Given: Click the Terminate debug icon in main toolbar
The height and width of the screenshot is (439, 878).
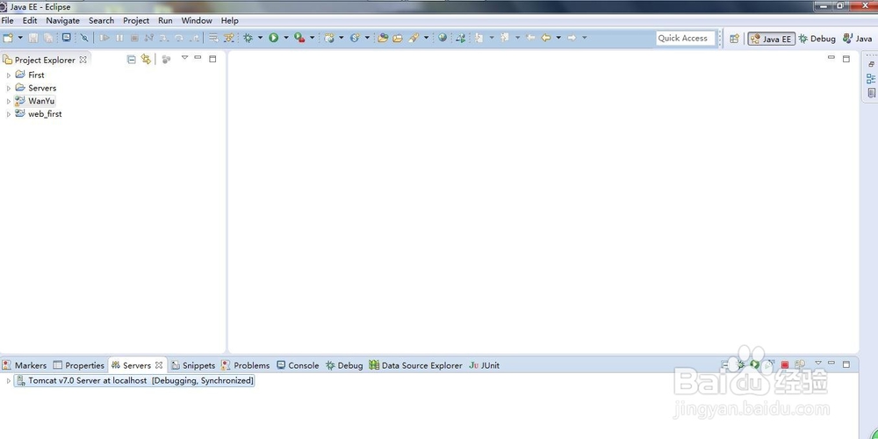Looking at the screenshot, I should point(134,38).
